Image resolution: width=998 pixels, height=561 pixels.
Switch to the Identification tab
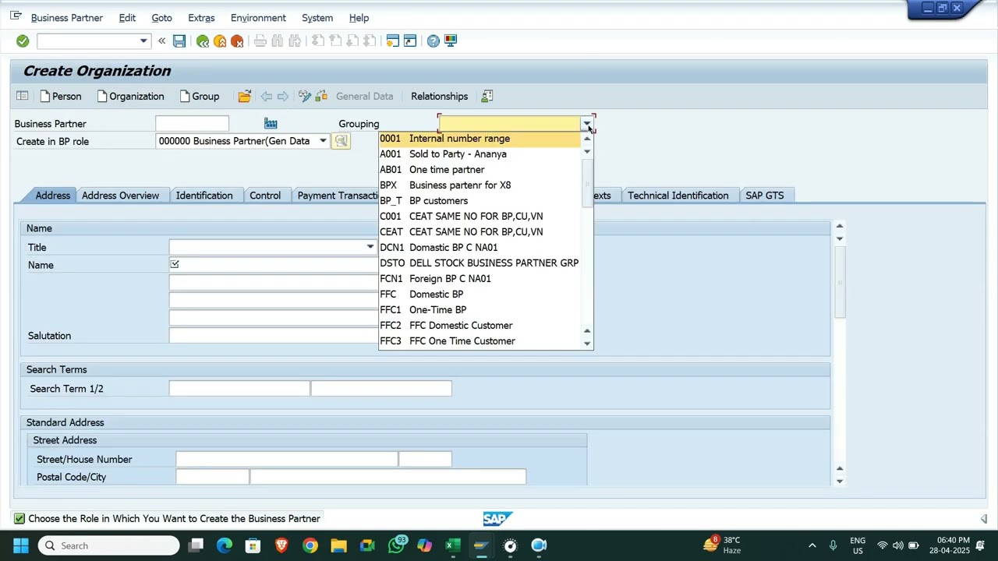click(204, 196)
